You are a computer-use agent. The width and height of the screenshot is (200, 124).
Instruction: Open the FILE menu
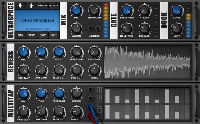click(x=20, y=35)
